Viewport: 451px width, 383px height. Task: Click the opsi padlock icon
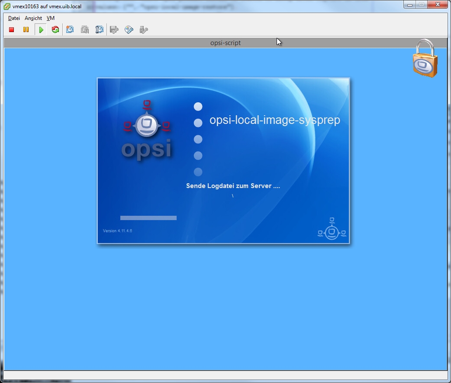425,58
